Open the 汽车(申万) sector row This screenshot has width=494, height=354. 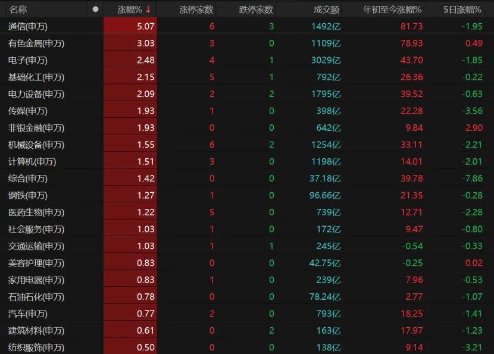point(28,314)
